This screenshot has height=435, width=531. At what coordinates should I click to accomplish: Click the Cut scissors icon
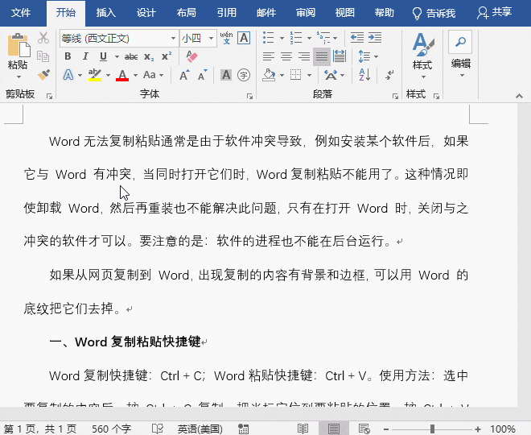(43, 38)
